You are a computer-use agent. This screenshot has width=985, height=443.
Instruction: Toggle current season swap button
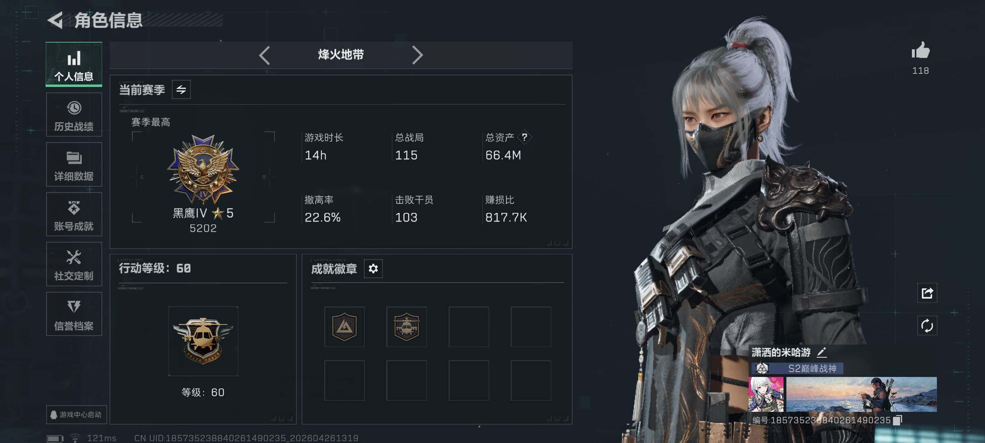coord(181,89)
